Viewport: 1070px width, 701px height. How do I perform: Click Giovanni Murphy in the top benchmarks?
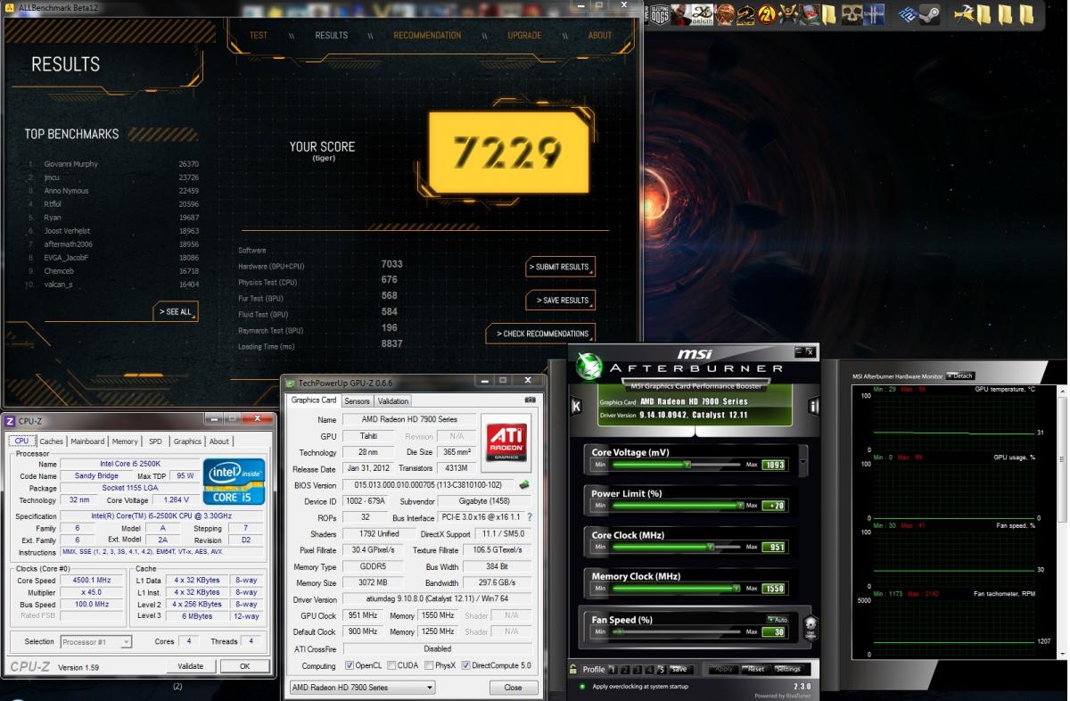click(70, 164)
